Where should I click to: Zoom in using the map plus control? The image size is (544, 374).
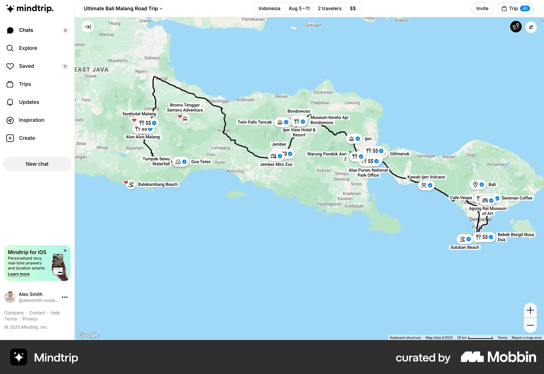click(x=530, y=310)
